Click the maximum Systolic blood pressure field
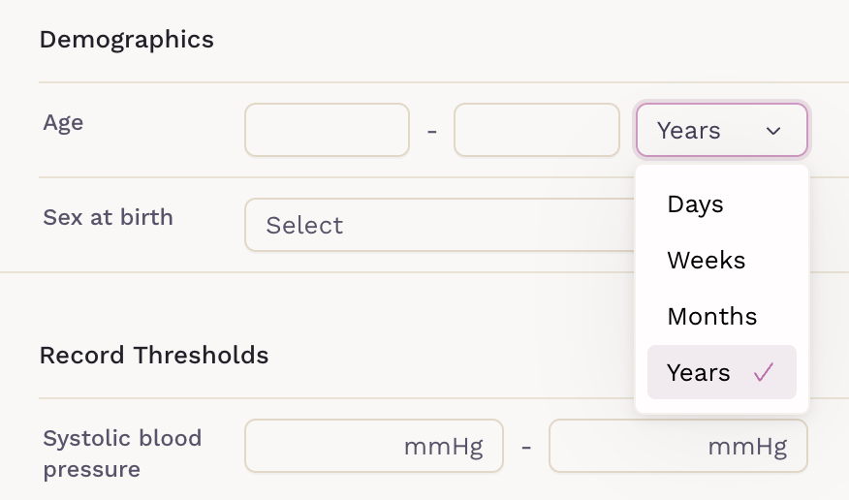 [678, 446]
